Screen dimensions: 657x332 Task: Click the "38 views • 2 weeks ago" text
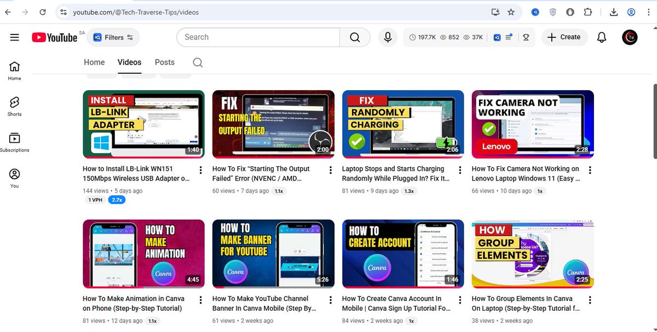502,321
